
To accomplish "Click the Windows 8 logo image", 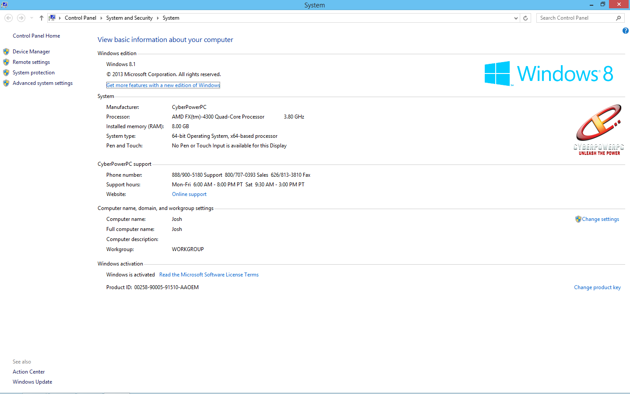I will (x=549, y=73).
